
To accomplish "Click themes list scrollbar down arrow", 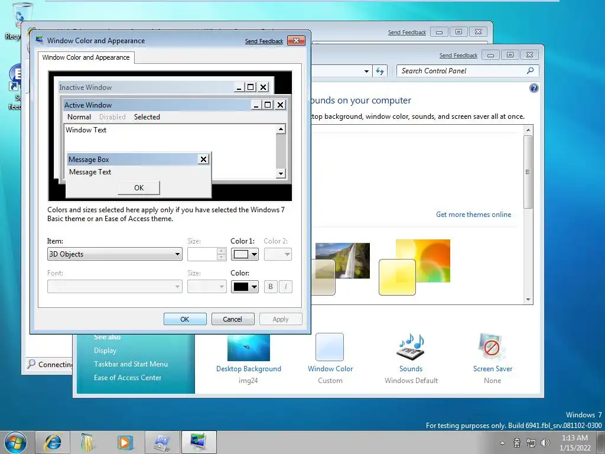I will point(528,300).
